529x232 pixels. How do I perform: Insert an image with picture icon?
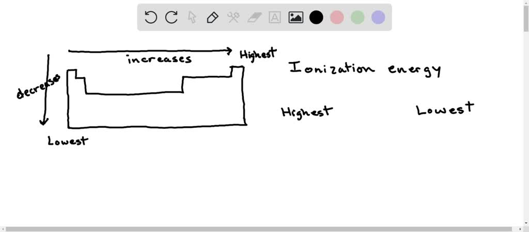click(295, 18)
